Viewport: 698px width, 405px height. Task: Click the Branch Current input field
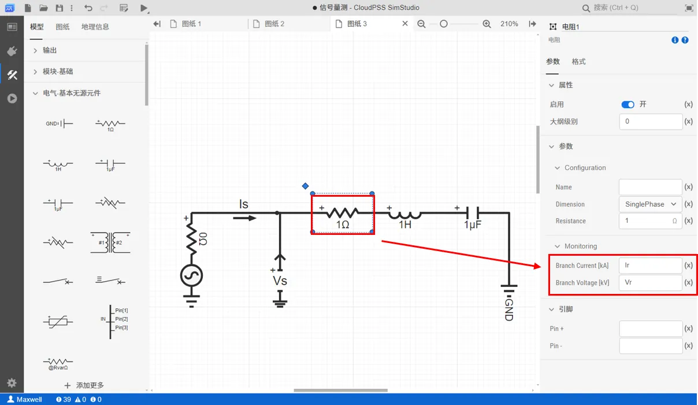[x=650, y=266]
